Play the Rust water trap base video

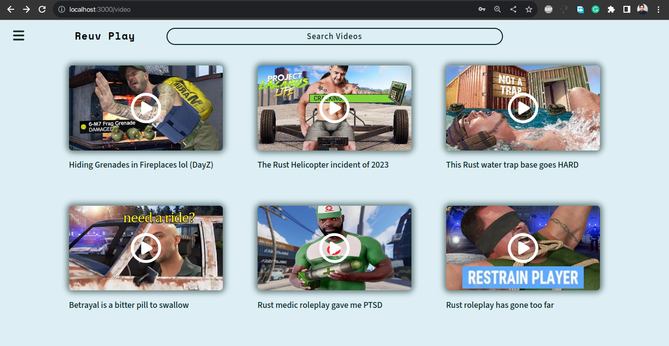(x=523, y=108)
